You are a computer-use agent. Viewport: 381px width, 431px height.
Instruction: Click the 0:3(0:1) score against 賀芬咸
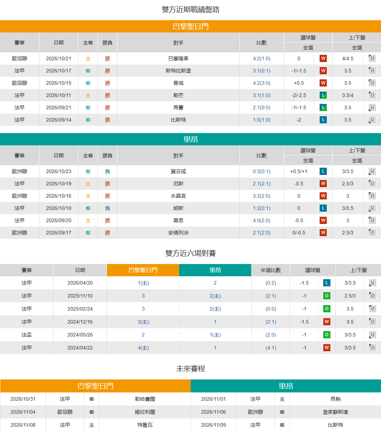pos(261,172)
